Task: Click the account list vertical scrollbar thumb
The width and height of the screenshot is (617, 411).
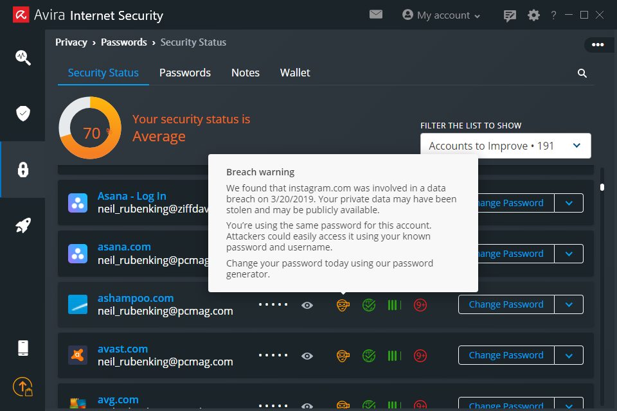Action: click(x=602, y=188)
